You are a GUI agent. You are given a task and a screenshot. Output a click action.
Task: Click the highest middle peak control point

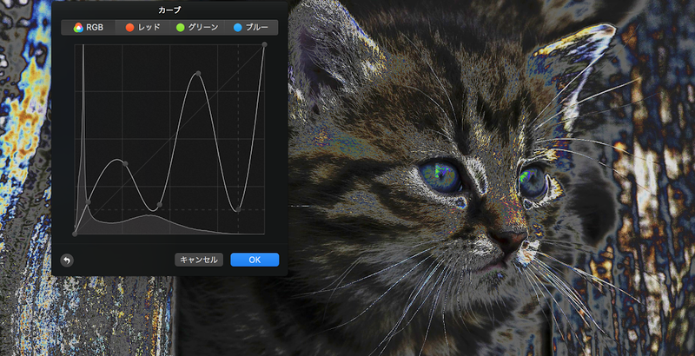tap(199, 74)
